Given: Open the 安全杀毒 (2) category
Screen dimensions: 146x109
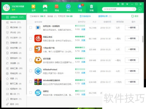Looking at the screenshot, I should pyautogui.click(x=14, y=48).
